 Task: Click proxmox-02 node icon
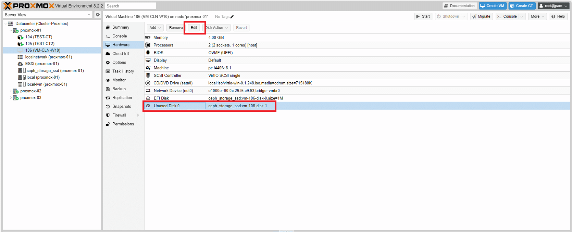pyautogui.click(x=16, y=91)
